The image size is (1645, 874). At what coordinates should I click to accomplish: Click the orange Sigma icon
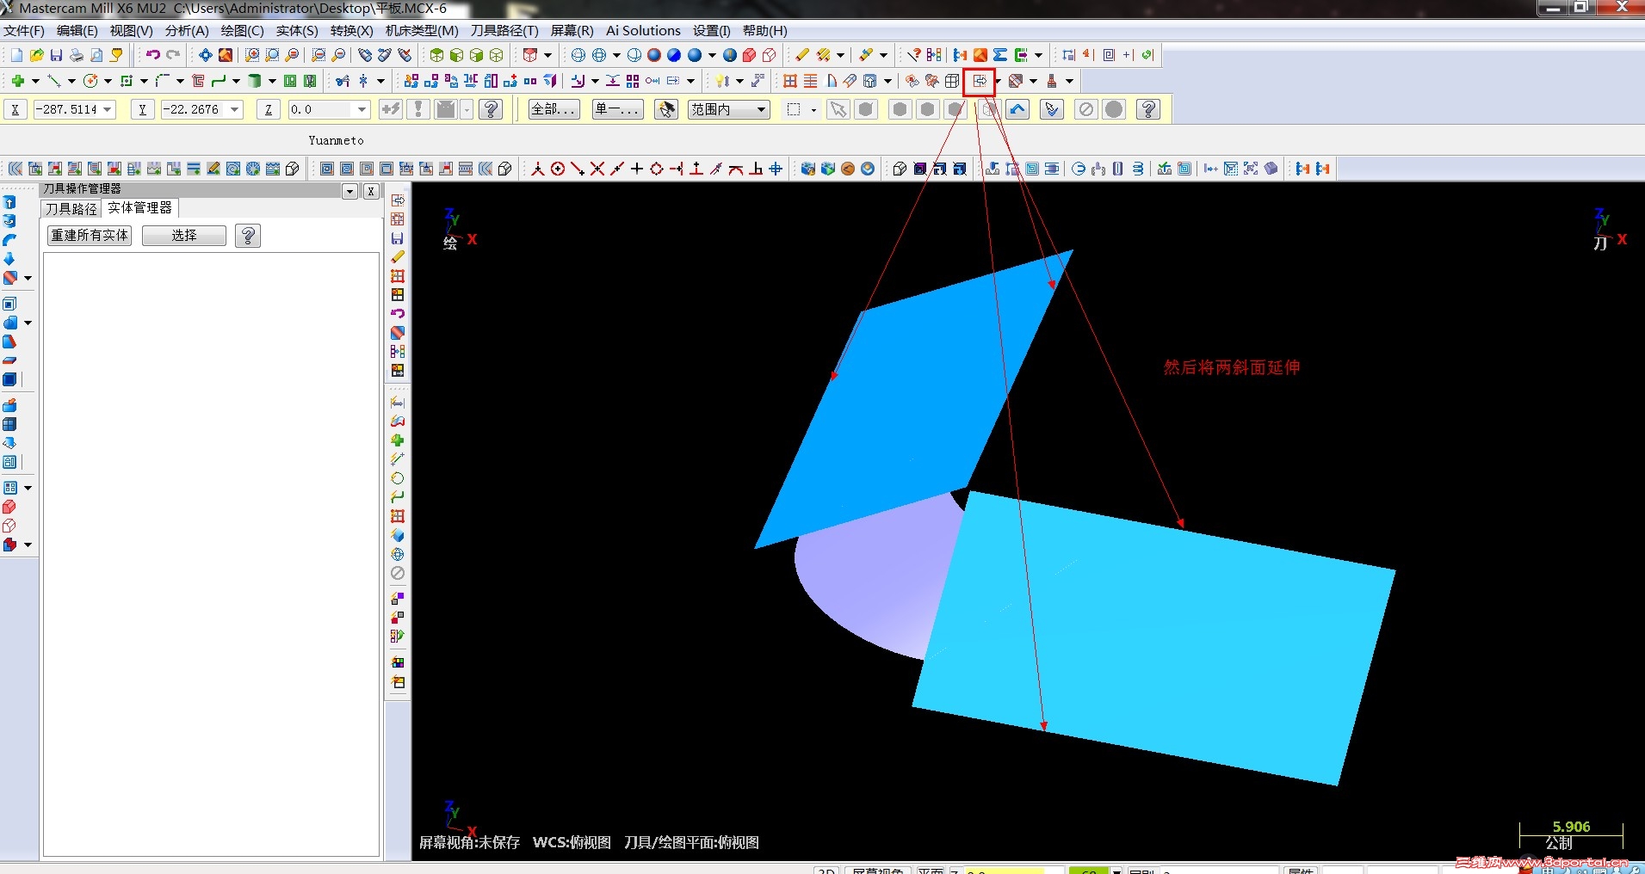tap(1000, 55)
